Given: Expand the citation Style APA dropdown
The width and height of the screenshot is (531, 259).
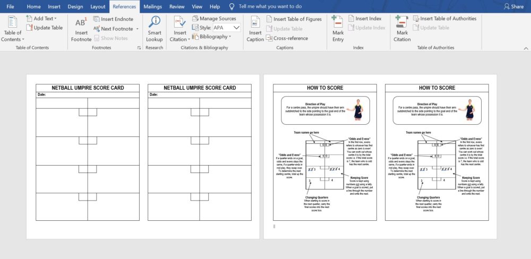Looking at the screenshot, I should pos(236,28).
